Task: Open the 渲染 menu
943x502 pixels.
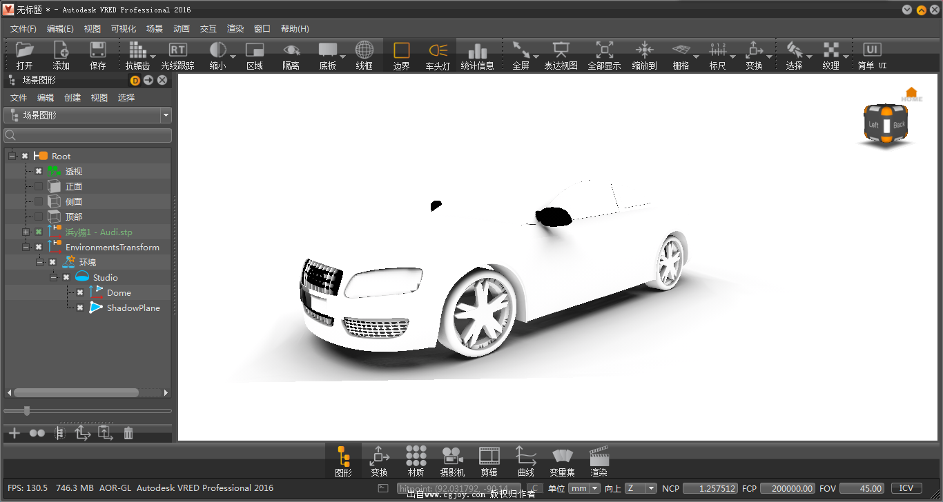Action: tap(235, 28)
